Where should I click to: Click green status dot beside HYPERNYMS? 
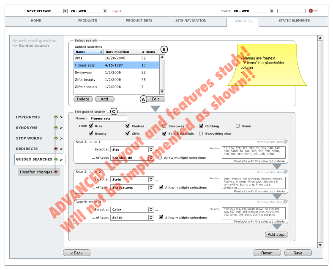pyautogui.click(x=56, y=117)
